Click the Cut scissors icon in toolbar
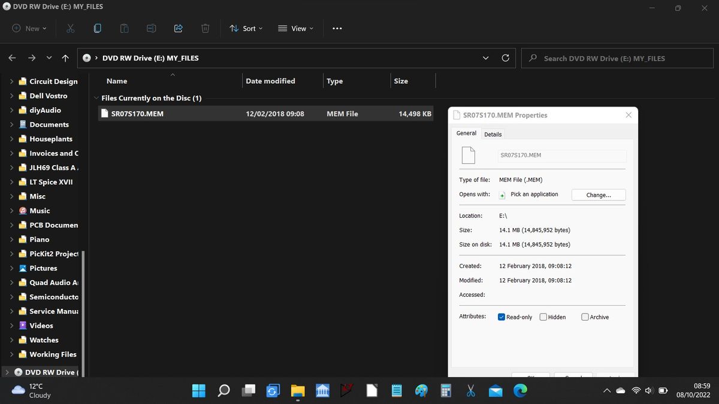The image size is (719, 404). click(70, 28)
